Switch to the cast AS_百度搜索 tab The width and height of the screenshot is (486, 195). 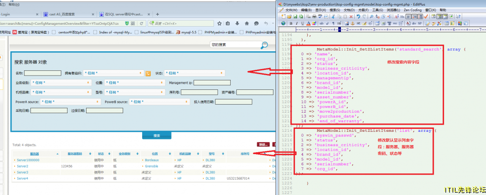[x=61, y=14]
